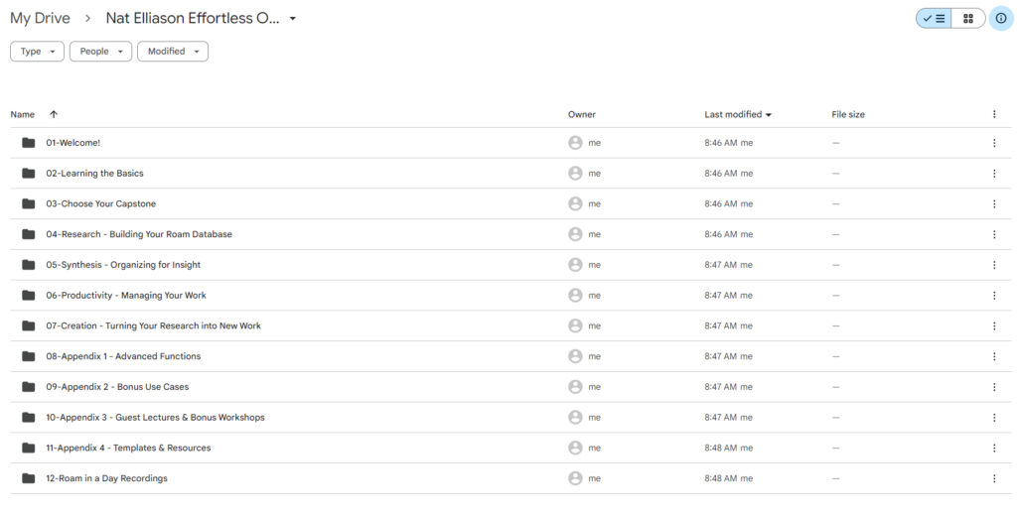The height and width of the screenshot is (517, 1017).
Task: Open more actions for 12-Roam in a Day Recordings
Action: coord(993,478)
